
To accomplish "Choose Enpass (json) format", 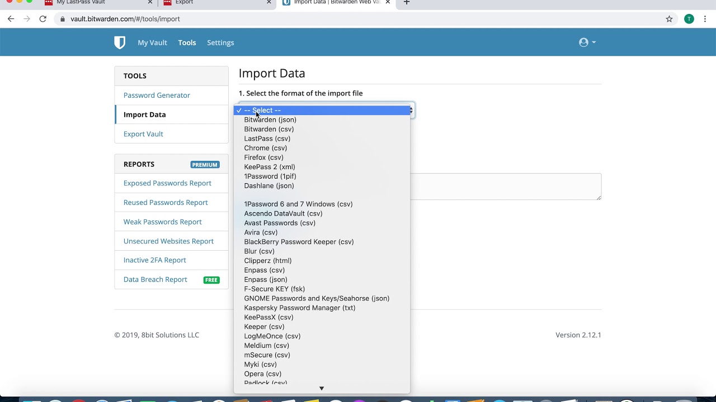I will (x=322, y=280).
